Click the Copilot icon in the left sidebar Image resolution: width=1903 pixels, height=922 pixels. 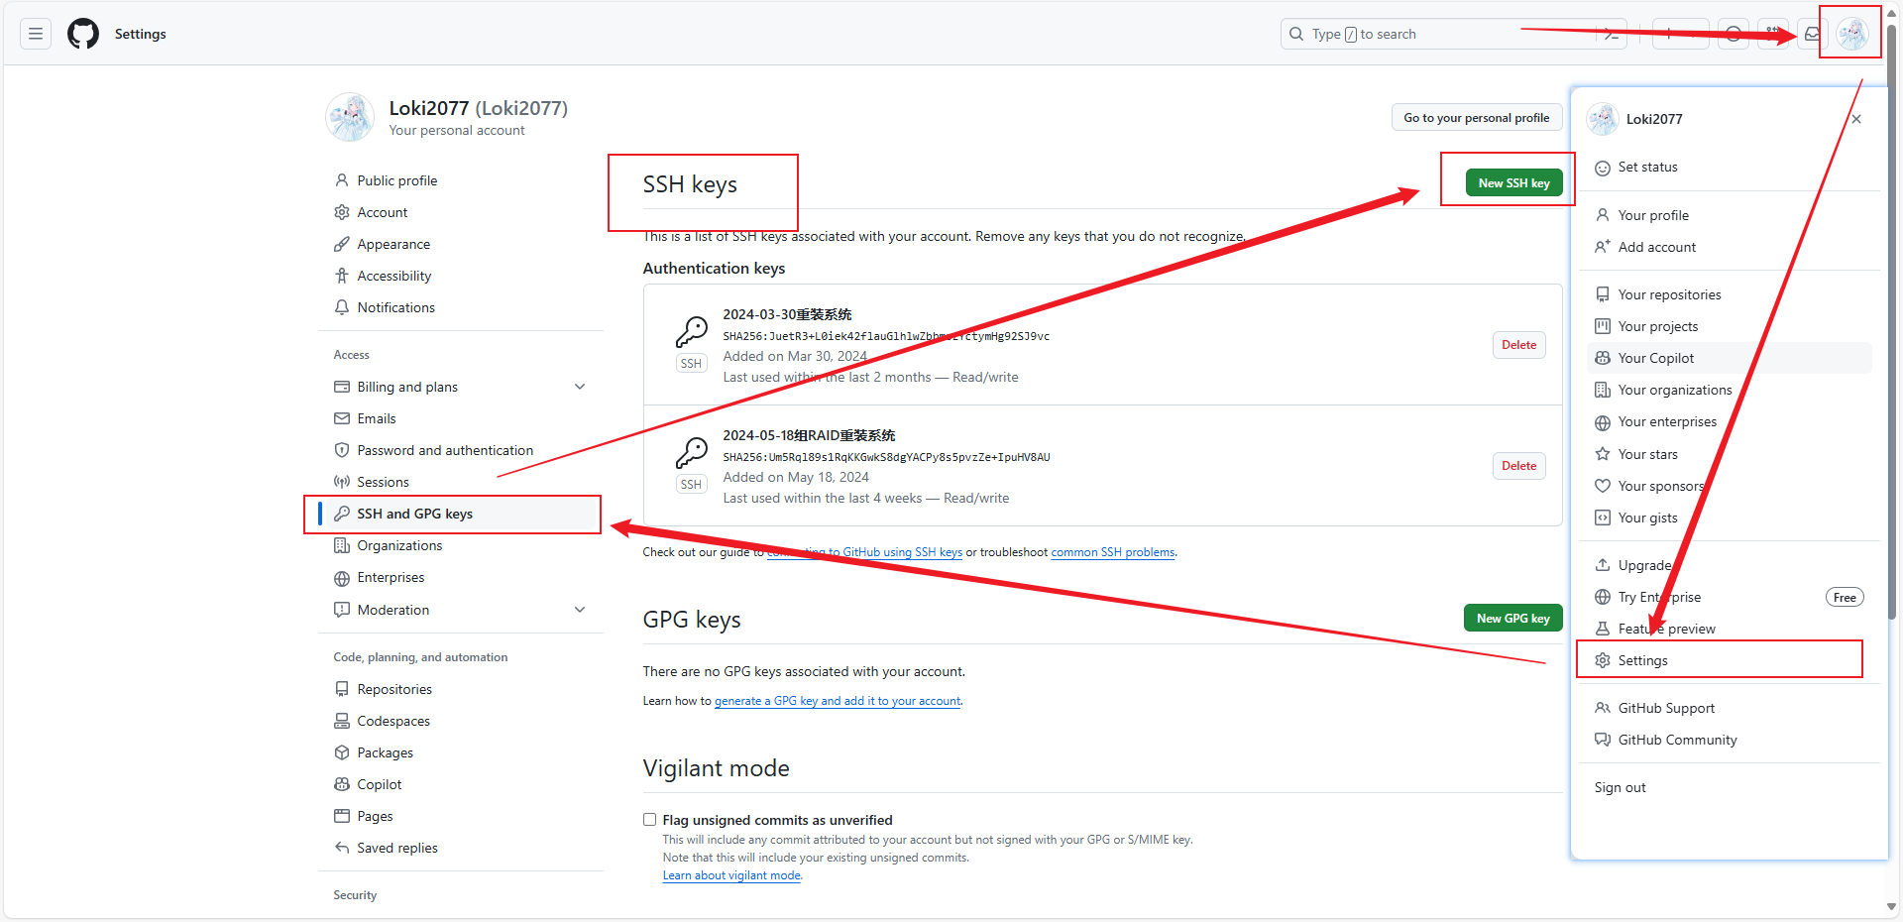click(342, 784)
